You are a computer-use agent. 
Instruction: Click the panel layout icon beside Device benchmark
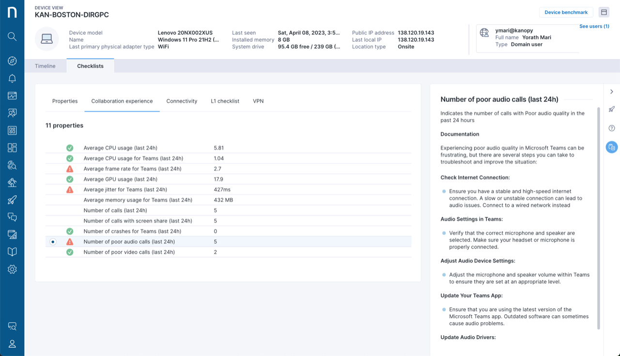604,12
